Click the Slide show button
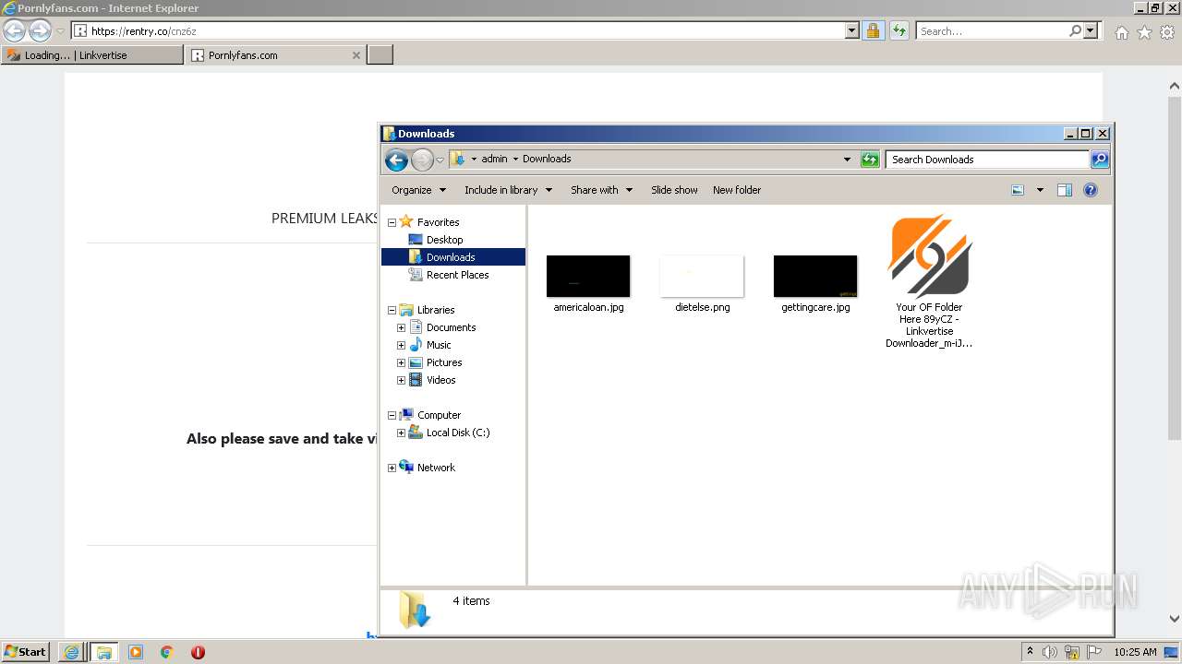 tap(674, 190)
